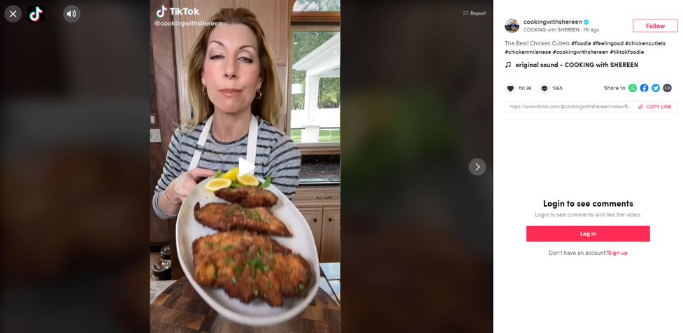Close the video viewer with the X
Screen dimensions: 683x333
(13, 13)
